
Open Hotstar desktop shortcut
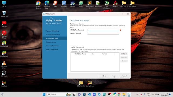click(72, 4)
